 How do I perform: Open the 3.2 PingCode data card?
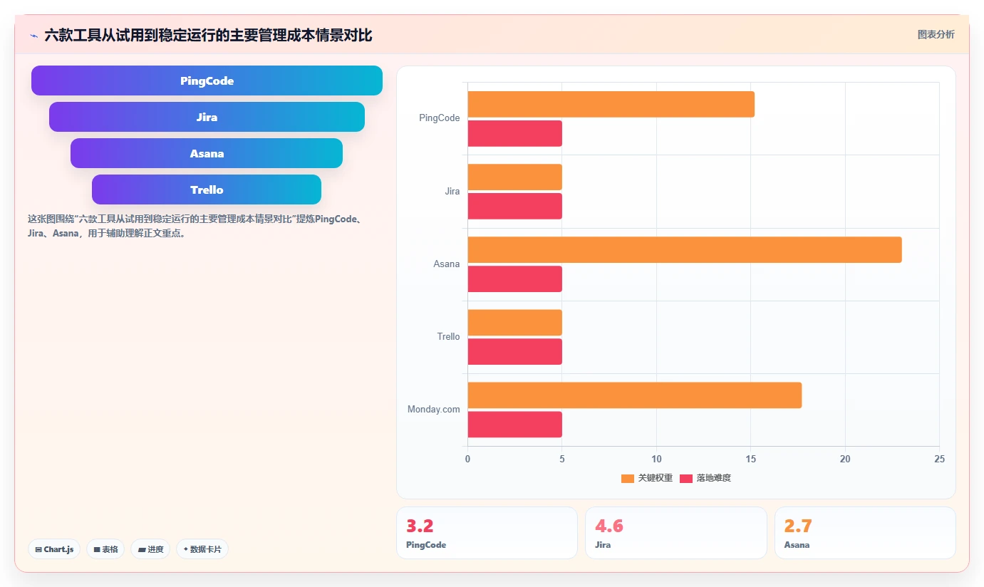pyautogui.click(x=487, y=533)
